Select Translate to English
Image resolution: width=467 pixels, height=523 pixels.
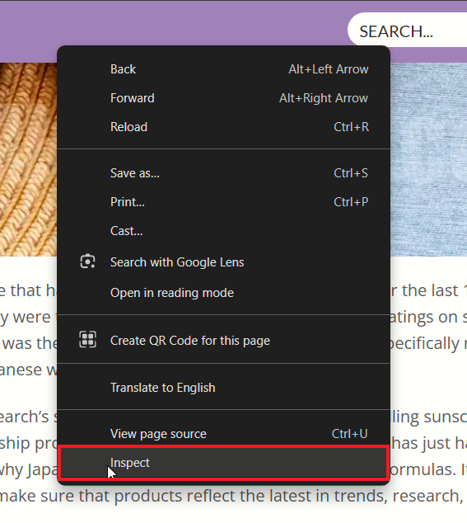tap(223, 388)
